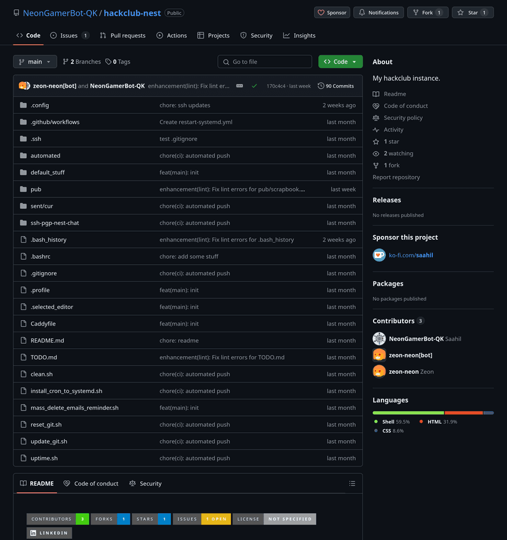507x540 pixels.
Task: Open Code of conduct in About sidebar
Action: click(x=406, y=105)
